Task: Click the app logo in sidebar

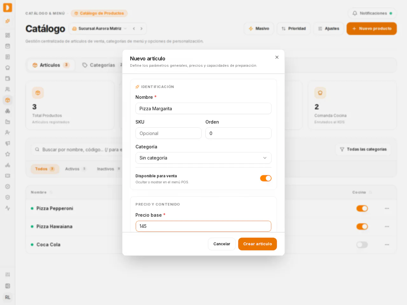Action: [8, 8]
